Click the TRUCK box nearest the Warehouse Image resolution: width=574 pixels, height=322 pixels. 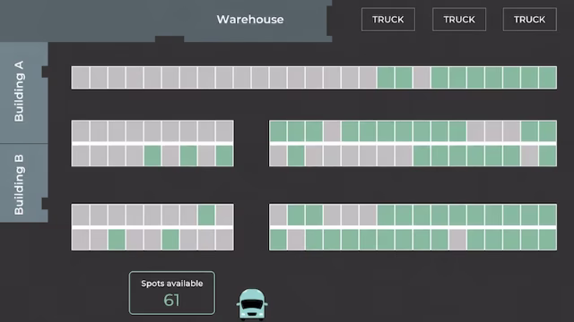(388, 20)
